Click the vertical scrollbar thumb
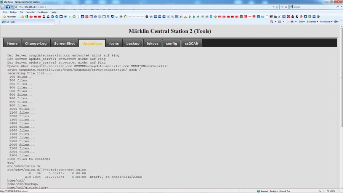 coord(341,77)
